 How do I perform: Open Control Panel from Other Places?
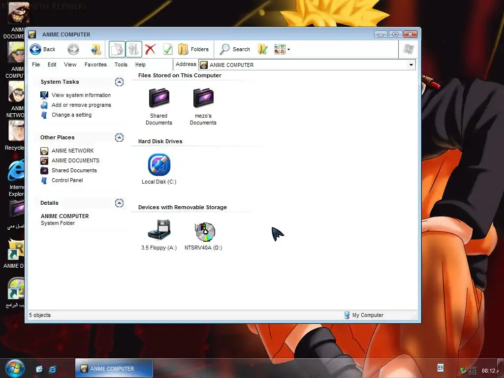pos(67,180)
